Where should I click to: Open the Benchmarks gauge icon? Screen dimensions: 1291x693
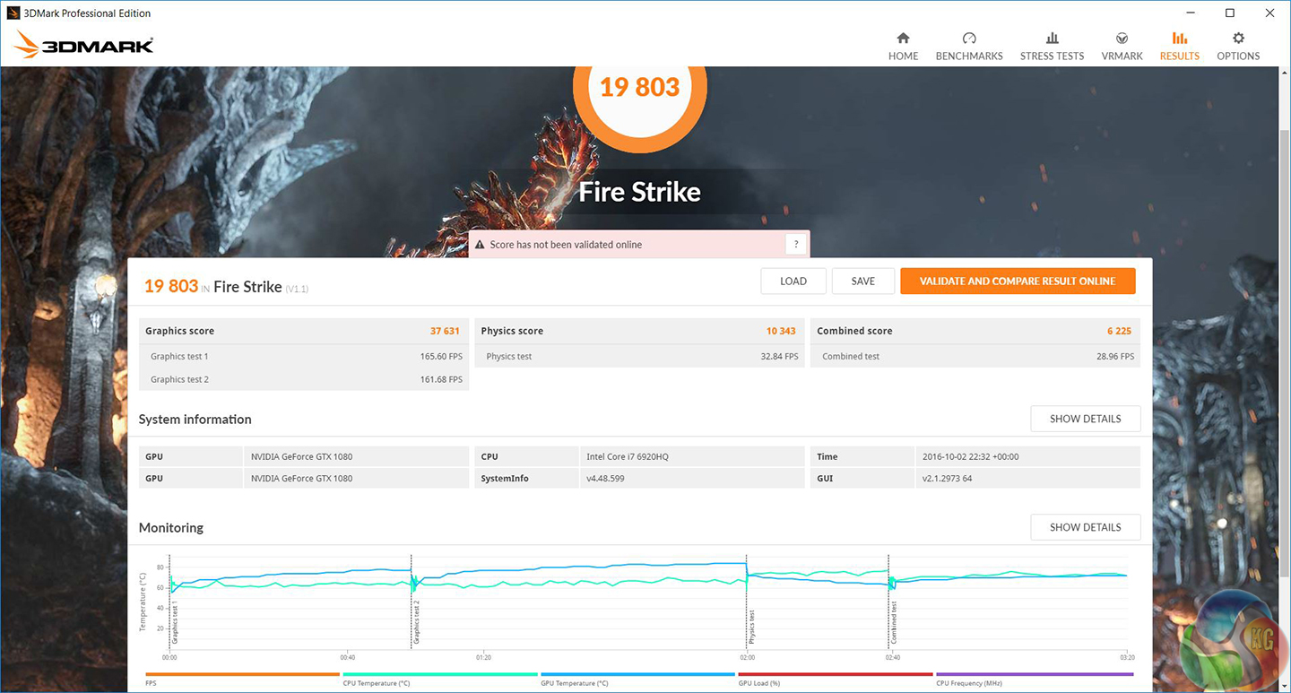point(968,39)
